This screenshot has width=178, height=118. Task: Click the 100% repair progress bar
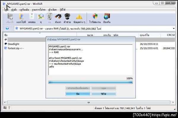tap(90, 82)
